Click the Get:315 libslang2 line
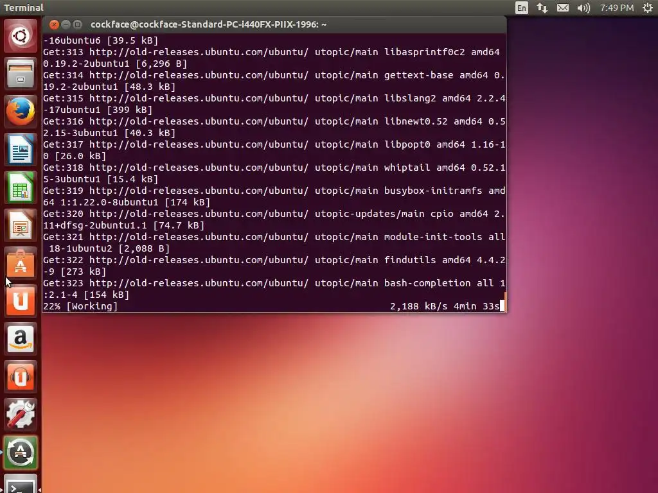The width and height of the screenshot is (658, 493). pyautogui.click(x=274, y=98)
